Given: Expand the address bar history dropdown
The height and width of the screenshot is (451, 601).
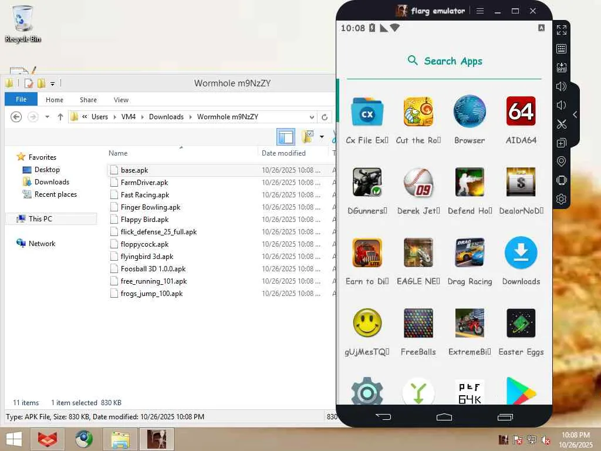Looking at the screenshot, I should point(312,117).
